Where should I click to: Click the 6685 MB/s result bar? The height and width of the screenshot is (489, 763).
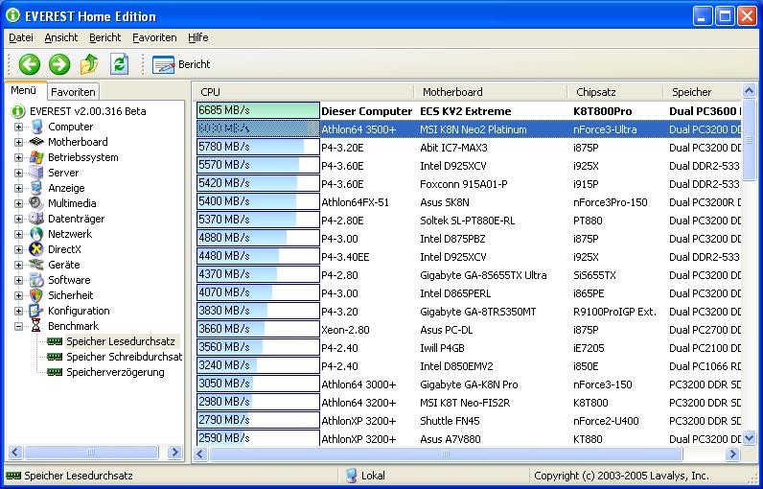tap(258, 110)
